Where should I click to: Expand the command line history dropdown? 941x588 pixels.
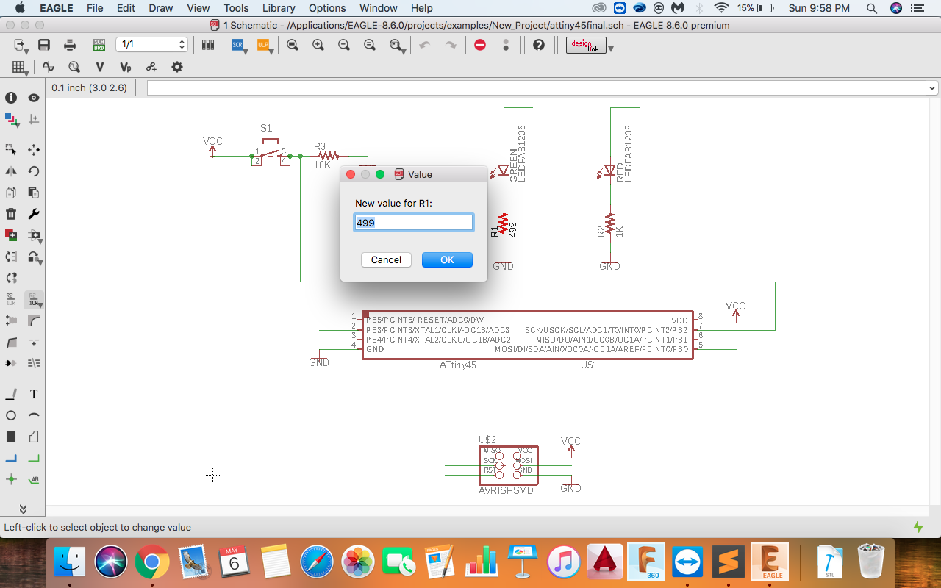[932, 88]
